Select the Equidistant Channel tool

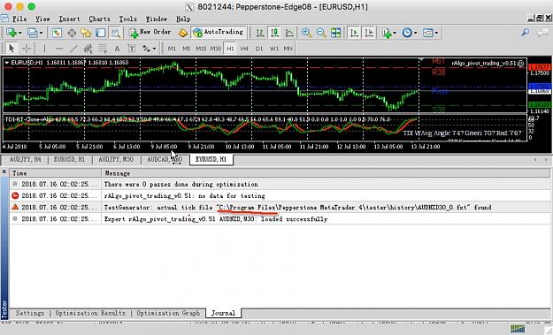pos(88,49)
